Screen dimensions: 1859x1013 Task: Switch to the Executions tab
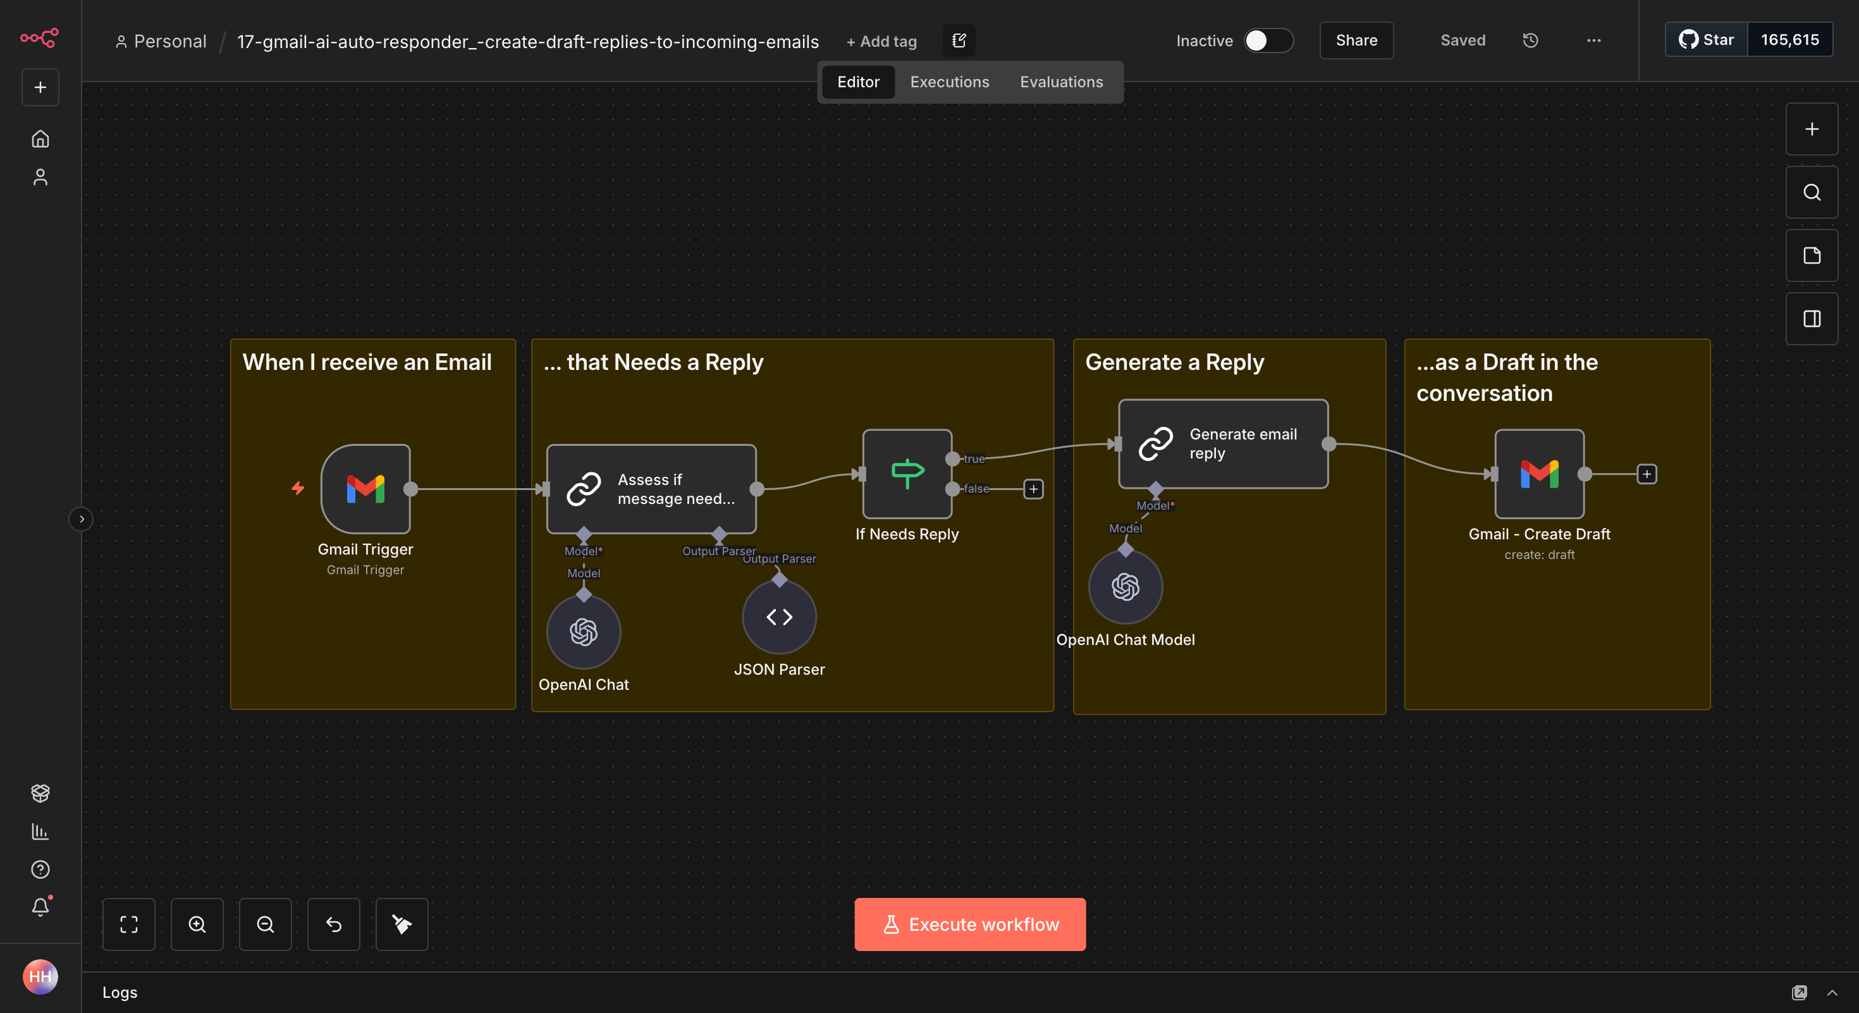(949, 82)
